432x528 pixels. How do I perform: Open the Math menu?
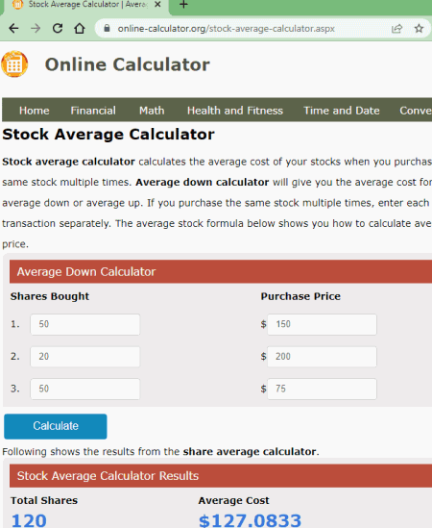(x=152, y=111)
